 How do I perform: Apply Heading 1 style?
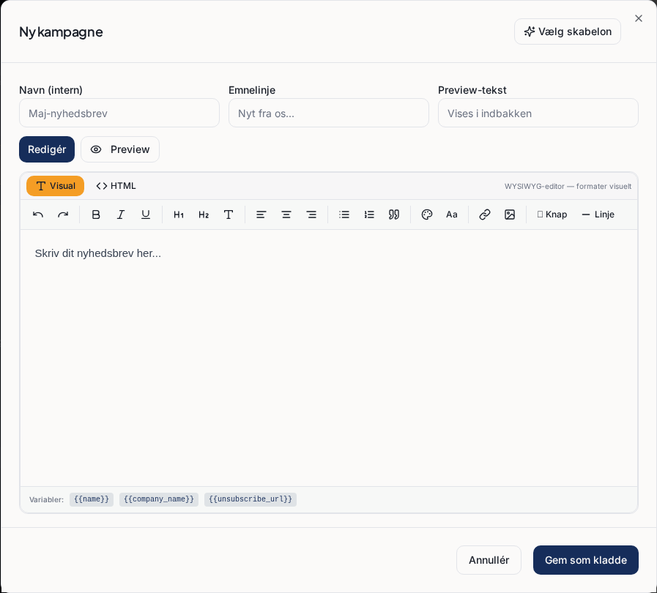[179, 215]
